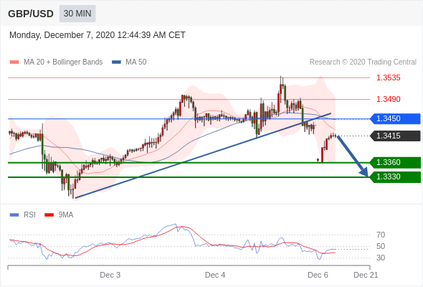Viewport: 423px width, 287px height.
Task: Click the Dec 3 date marker
Action: [110, 275]
